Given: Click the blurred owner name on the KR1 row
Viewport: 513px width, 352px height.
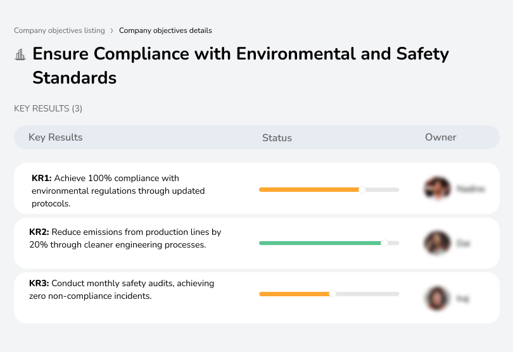Looking at the screenshot, I should pyautogui.click(x=471, y=189).
